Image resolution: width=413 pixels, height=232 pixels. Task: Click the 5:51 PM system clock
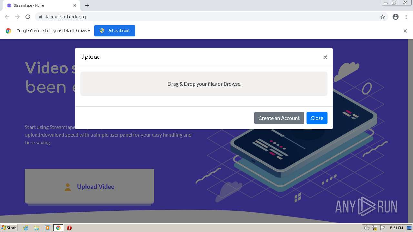click(x=396, y=228)
